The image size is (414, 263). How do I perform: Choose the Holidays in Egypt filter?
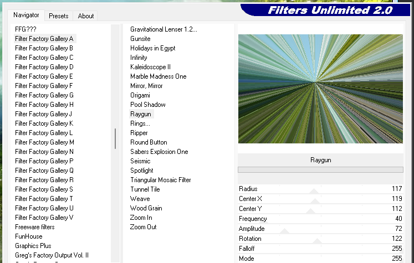click(x=152, y=48)
